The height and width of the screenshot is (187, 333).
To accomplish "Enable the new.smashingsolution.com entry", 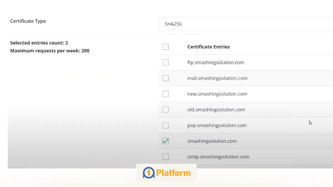I will [x=165, y=94].
